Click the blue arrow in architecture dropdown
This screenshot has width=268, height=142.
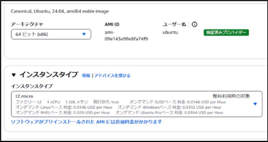coord(84,34)
